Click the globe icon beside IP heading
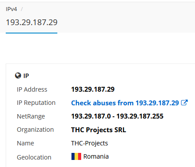 click(x=18, y=76)
